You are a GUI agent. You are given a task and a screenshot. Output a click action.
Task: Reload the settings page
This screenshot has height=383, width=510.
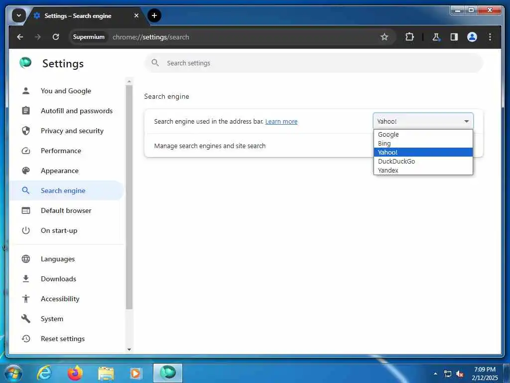[x=56, y=37]
